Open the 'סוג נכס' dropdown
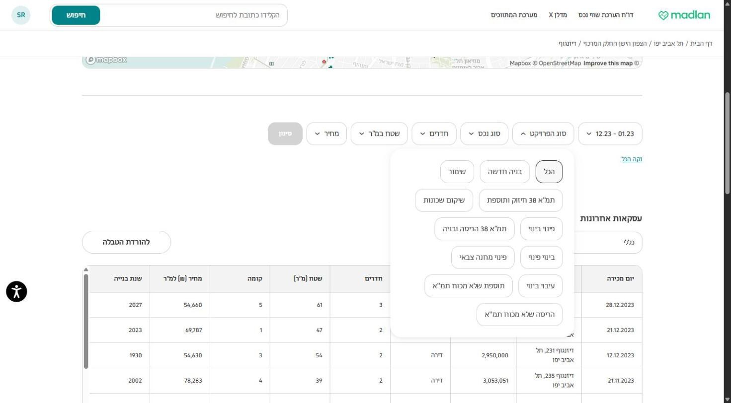This screenshot has width=731, height=403. click(x=485, y=134)
